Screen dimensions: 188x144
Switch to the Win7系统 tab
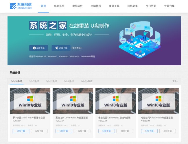point(34,82)
